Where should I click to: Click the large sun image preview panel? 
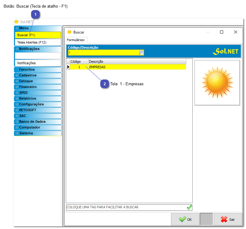(217, 83)
